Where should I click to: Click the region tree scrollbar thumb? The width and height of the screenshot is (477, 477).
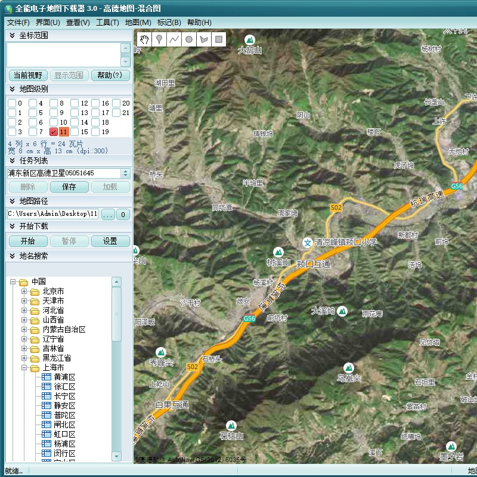click(x=116, y=314)
